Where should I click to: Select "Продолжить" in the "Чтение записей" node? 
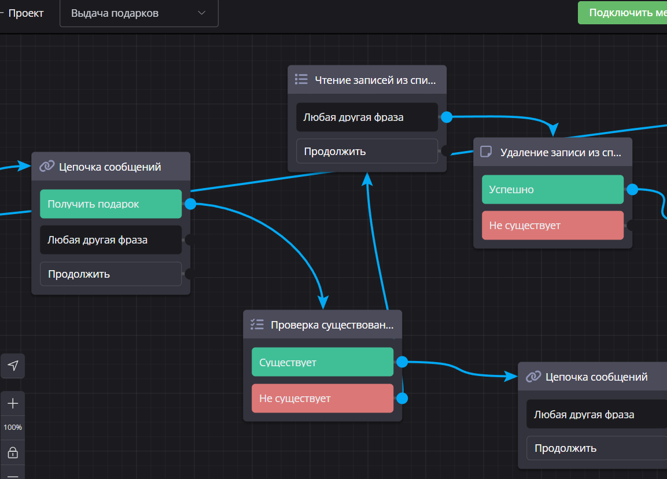(367, 152)
